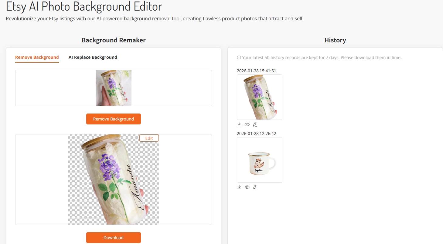Switch to the AI Replace Background tab
Screen dimensions: 443x244
pos(93,57)
